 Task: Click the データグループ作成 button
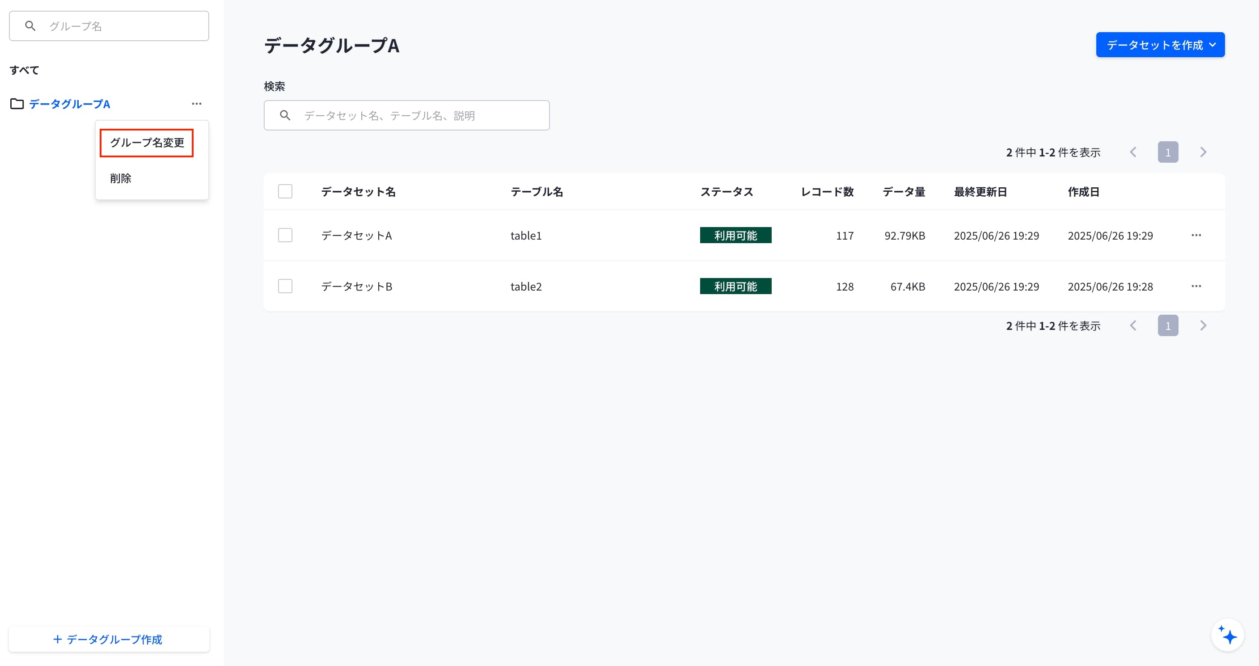(x=109, y=639)
